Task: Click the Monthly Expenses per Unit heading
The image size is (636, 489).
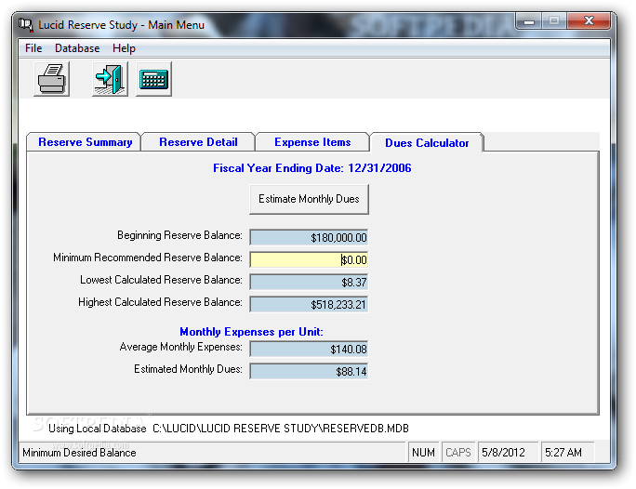Action: tap(251, 332)
